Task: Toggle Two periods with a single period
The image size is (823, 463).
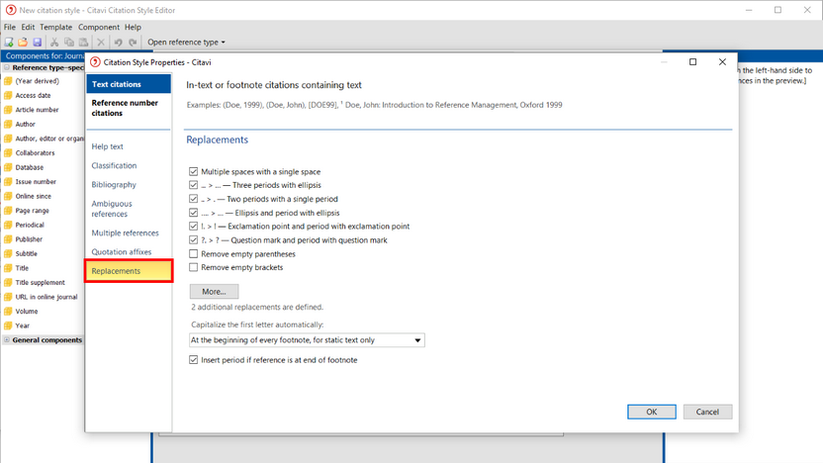Action: (193, 199)
